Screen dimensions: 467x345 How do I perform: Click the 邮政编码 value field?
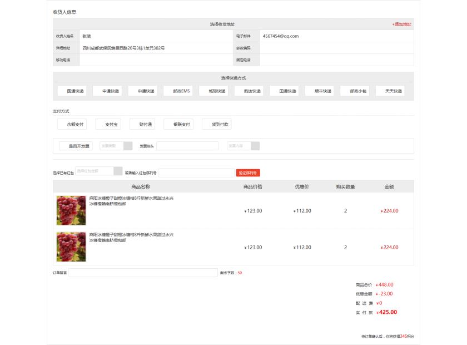point(336,48)
